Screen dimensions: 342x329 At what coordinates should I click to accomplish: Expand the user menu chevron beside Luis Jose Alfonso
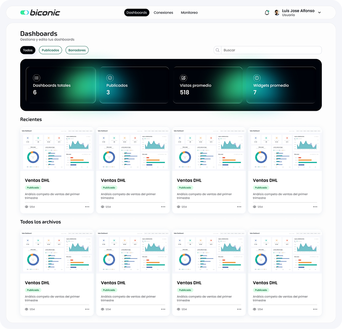[x=319, y=13]
